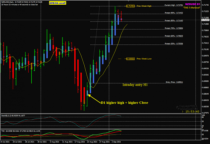
Task: Toggle the APB/HA on/off button
Action: 57,3
